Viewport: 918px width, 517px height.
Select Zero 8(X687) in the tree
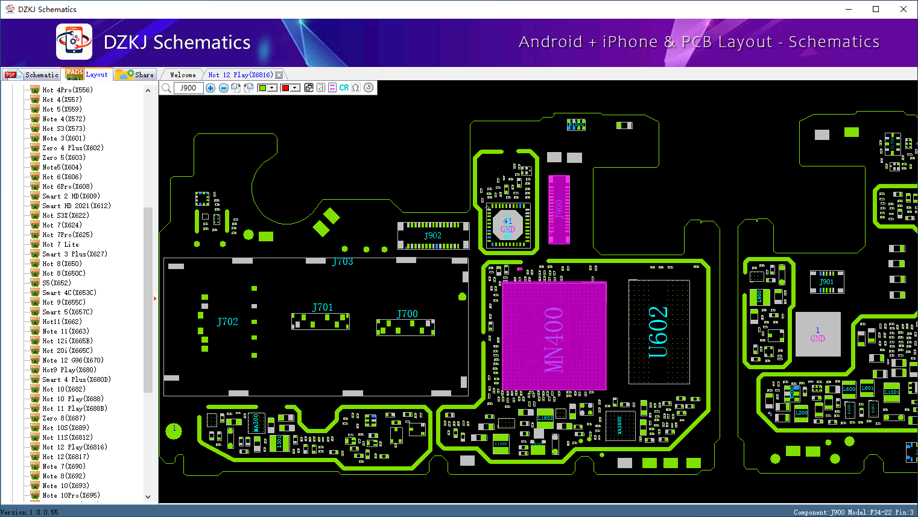(64, 418)
